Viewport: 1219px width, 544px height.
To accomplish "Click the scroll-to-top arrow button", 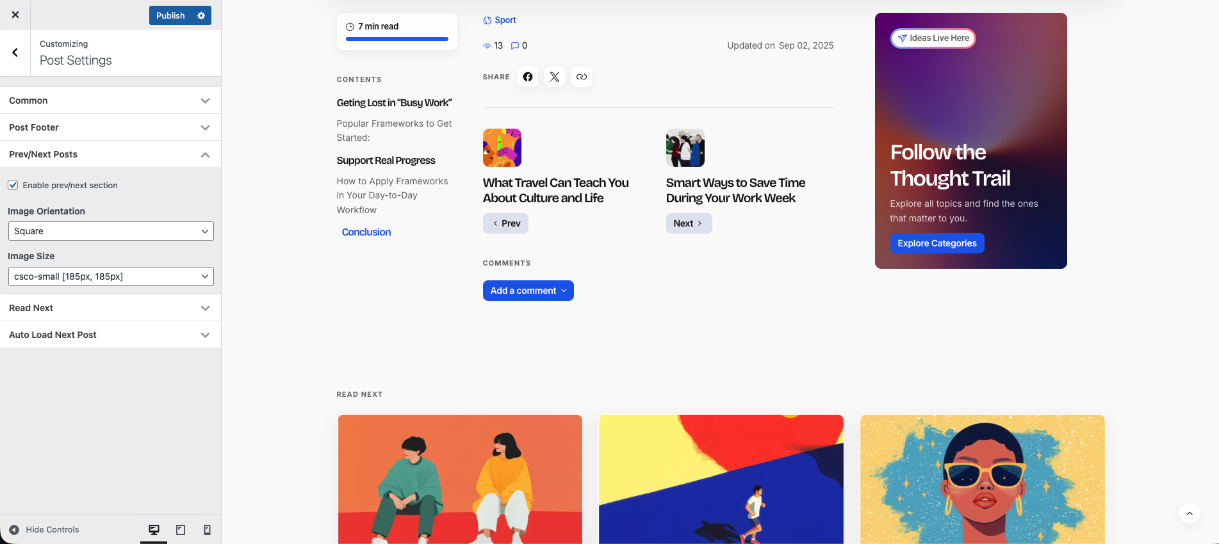I will coord(1189,513).
